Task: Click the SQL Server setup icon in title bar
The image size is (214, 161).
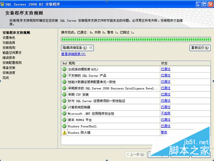Action: tap(2, 4)
